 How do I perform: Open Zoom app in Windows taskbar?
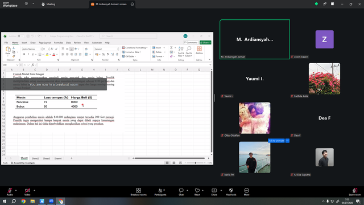pos(51,201)
